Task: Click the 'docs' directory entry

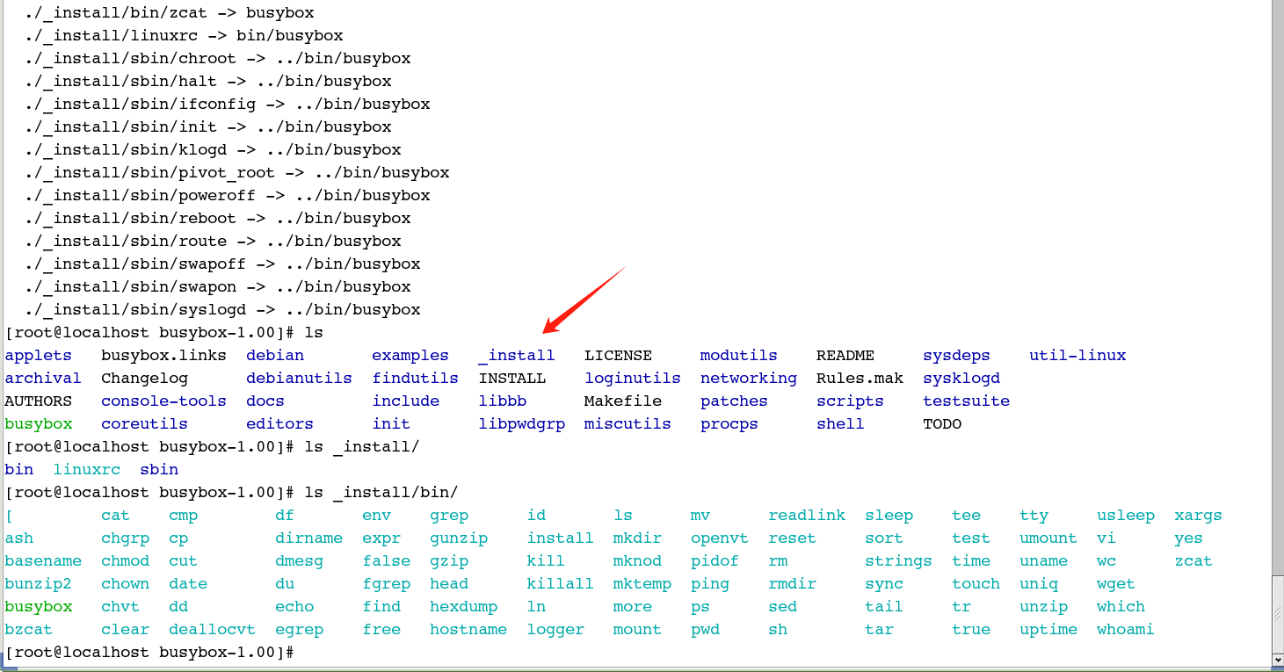Action: (x=265, y=401)
